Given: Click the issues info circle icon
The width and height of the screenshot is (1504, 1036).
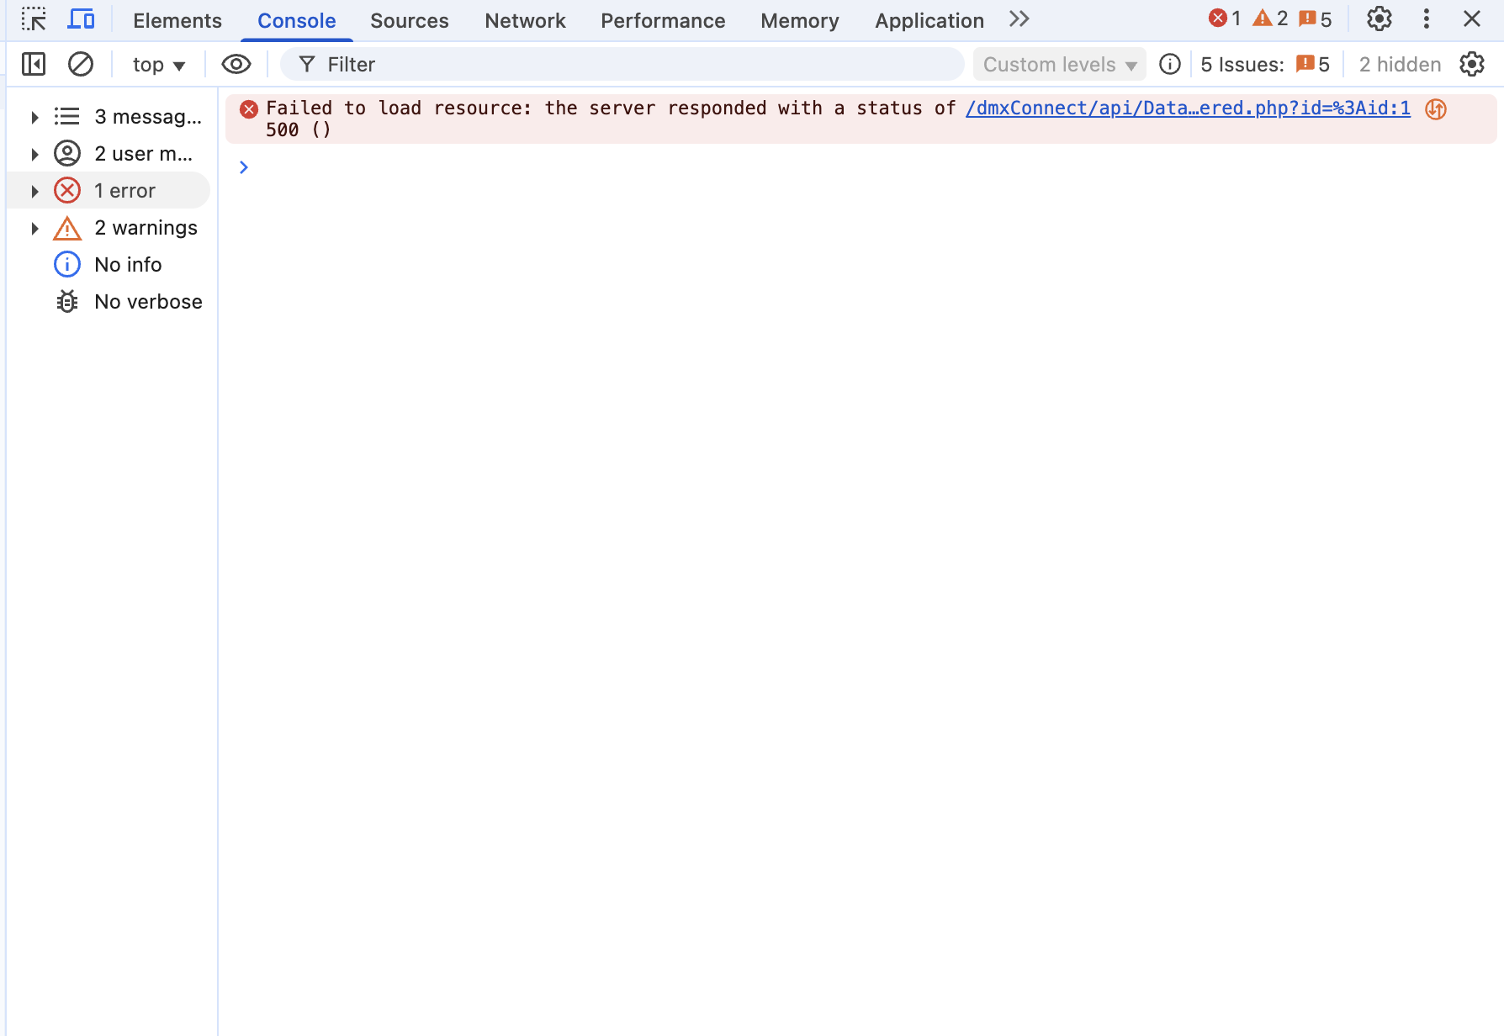Looking at the screenshot, I should point(1169,64).
